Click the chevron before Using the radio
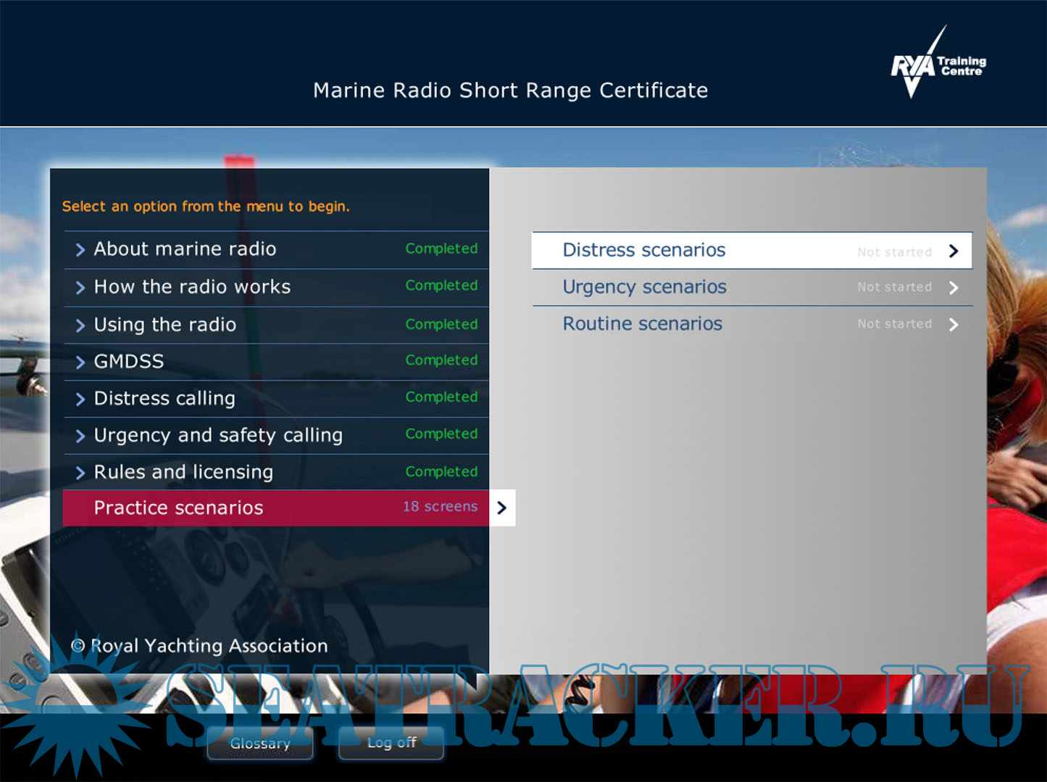This screenshot has width=1047, height=782. 80,326
